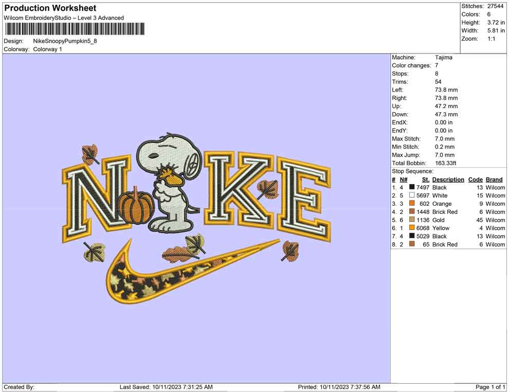Viewport: 509px width, 392px height.
Task: Click the 'White' description in stop 2
Action: (440, 195)
